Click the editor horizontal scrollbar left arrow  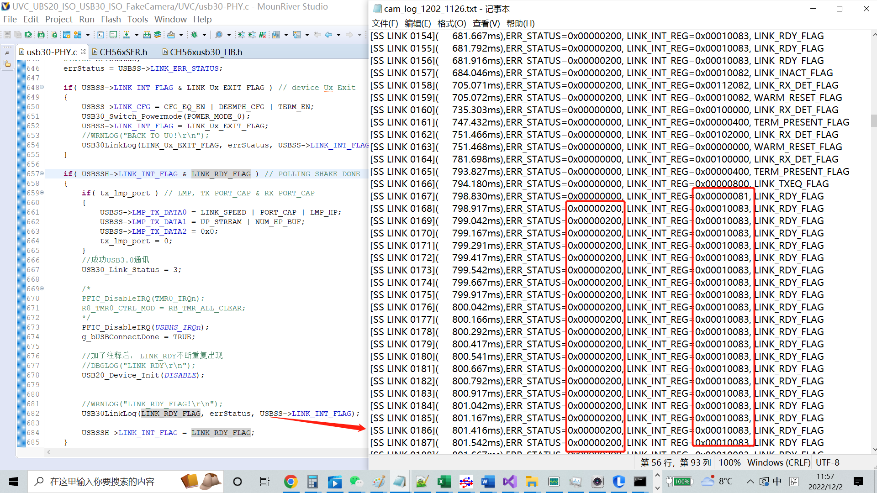49,452
